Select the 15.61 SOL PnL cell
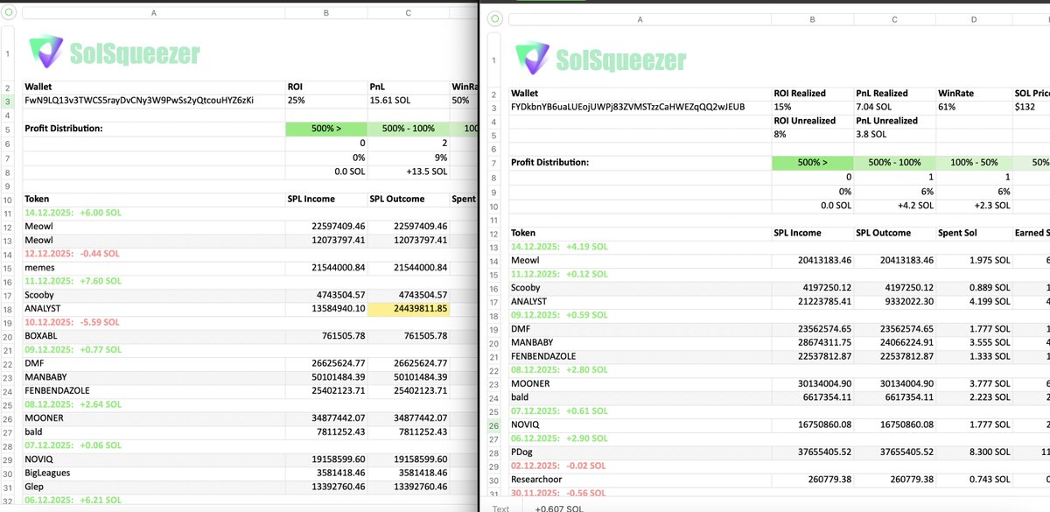 409,101
